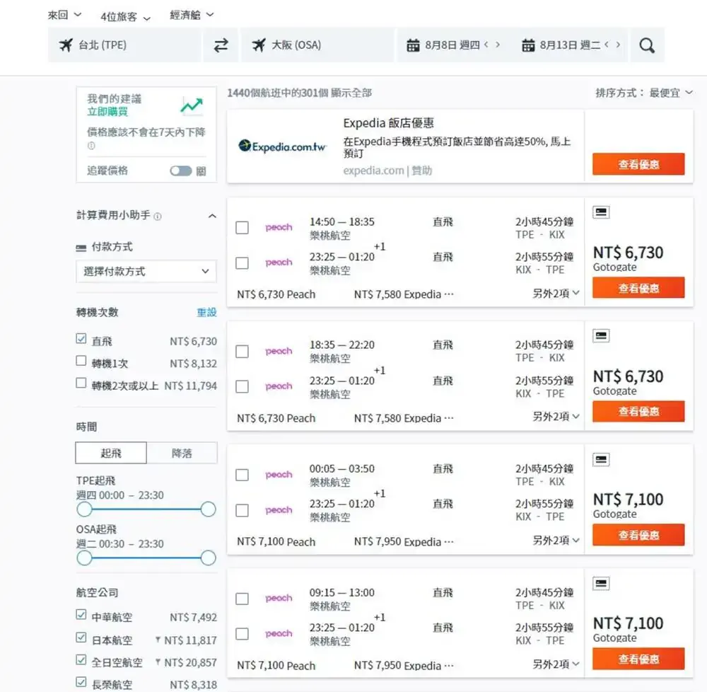Click the Expedia.com.tw logo
The width and height of the screenshot is (707, 692).
(282, 146)
